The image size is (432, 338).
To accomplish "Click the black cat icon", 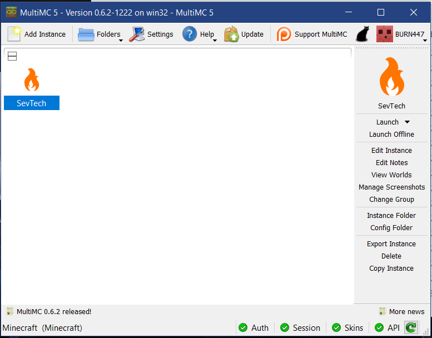I will (363, 34).
